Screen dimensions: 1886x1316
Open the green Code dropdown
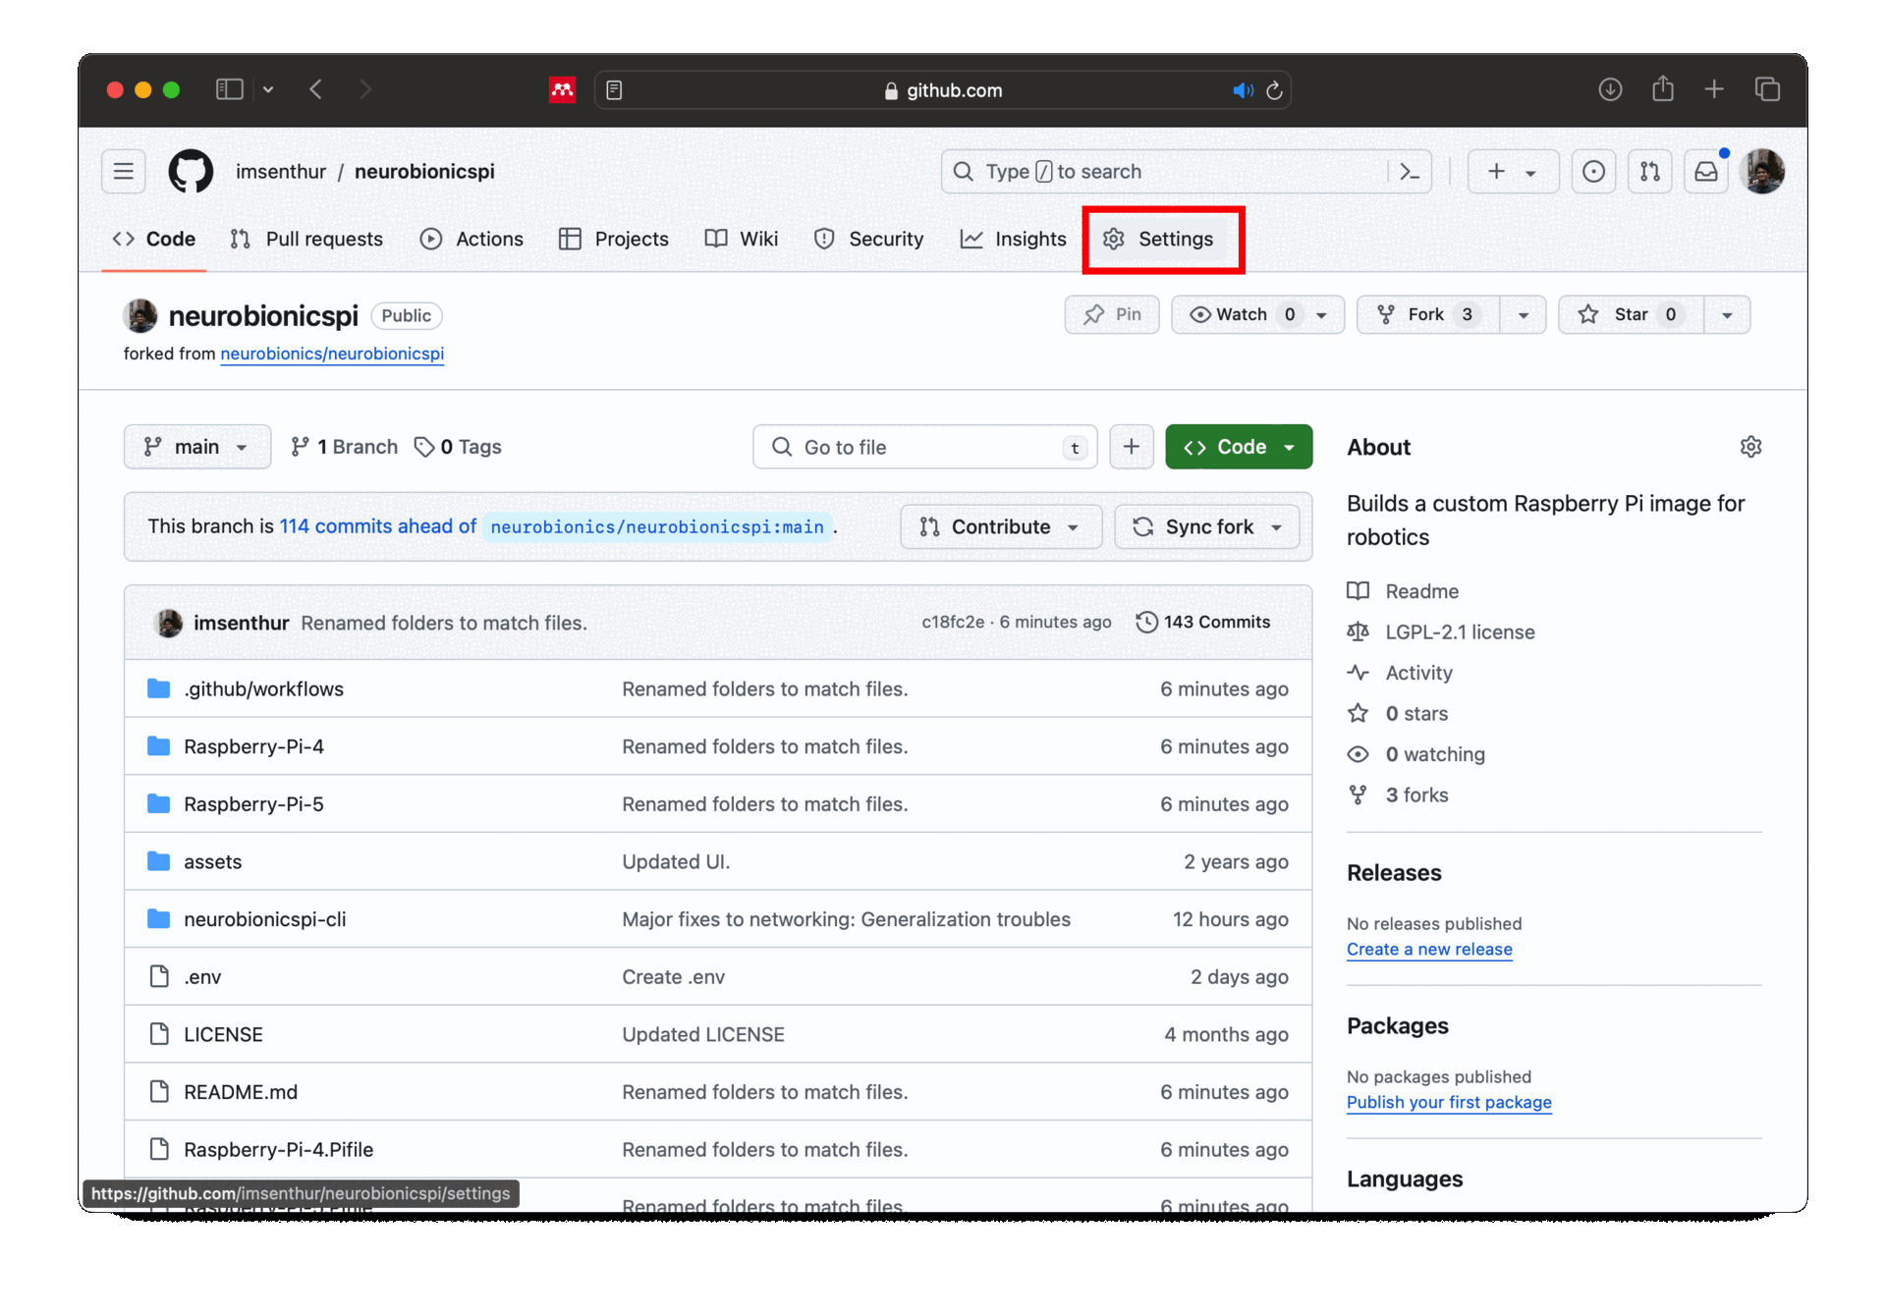point(1238,447)
